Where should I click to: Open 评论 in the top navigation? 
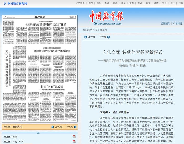click(x=124, y=3)
